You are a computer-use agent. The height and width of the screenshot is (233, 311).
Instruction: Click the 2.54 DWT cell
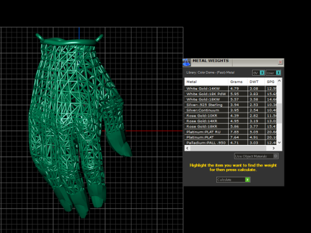(257, 110)
